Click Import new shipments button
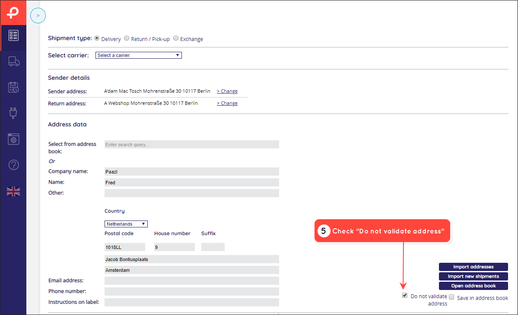Image resolution: width=518 pixels, height=315 pixels. point(474,277)
